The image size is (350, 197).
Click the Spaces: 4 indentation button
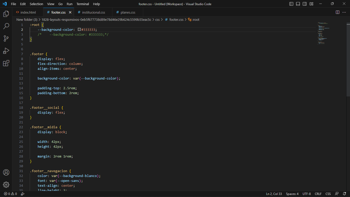tap(292, 194)
